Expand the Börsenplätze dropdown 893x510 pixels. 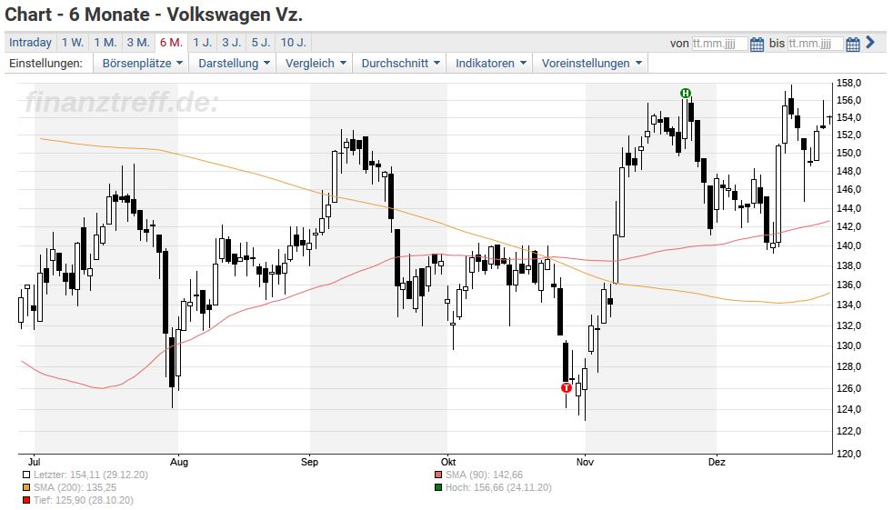point(143,63)
